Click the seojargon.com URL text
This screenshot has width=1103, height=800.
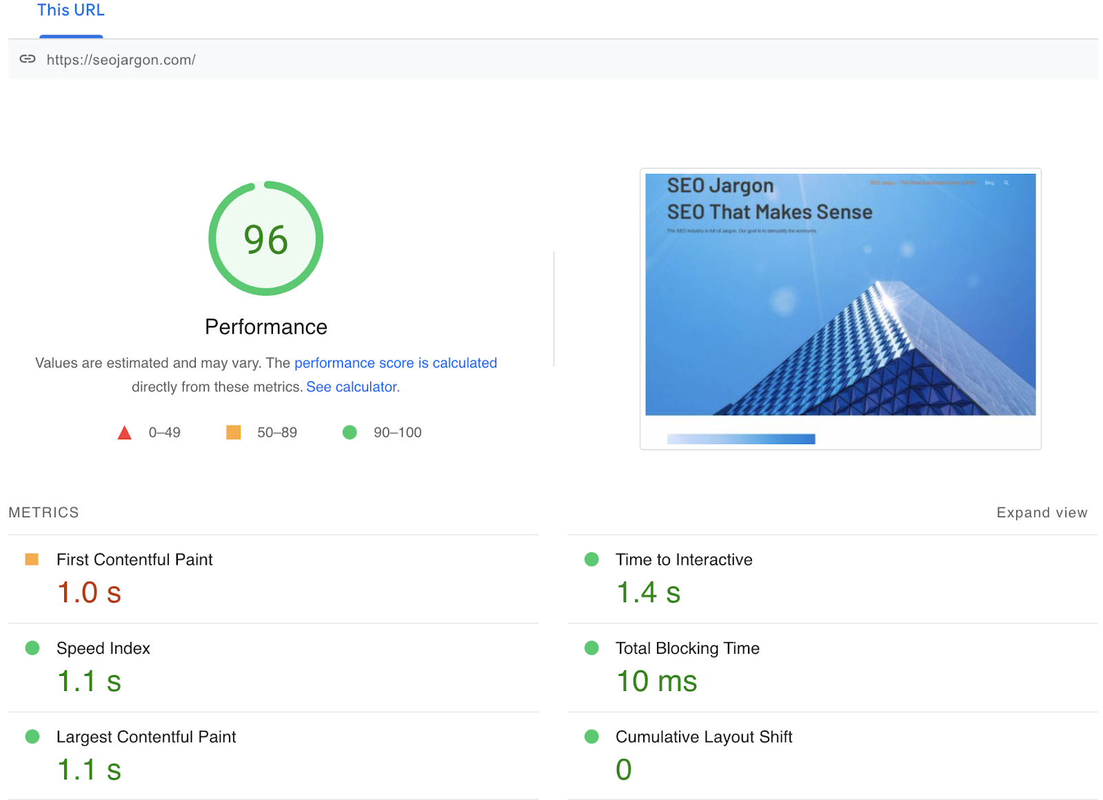(121, 60)
